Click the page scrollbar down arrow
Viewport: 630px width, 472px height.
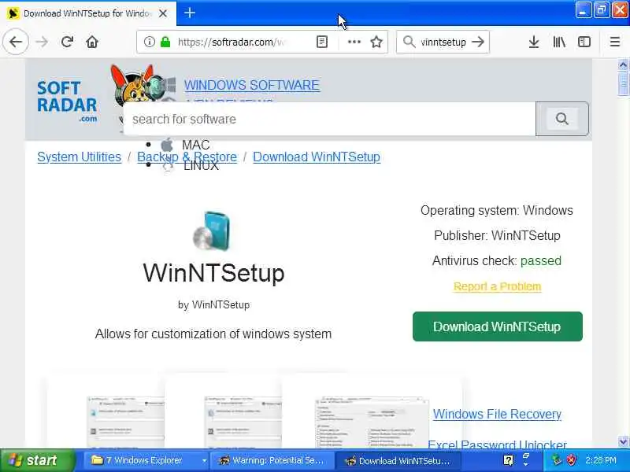tap(623, 442)
